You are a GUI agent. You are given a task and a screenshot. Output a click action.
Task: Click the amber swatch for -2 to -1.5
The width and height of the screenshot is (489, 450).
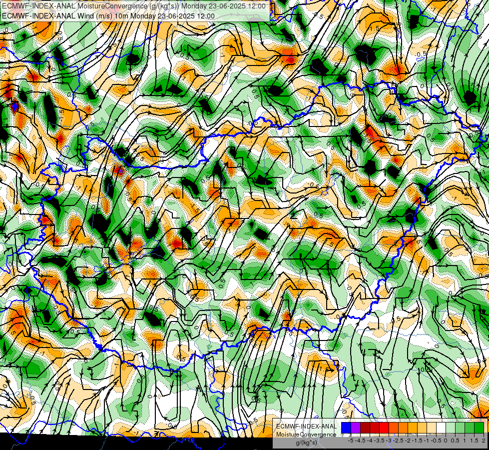click(x=413, y=427)
